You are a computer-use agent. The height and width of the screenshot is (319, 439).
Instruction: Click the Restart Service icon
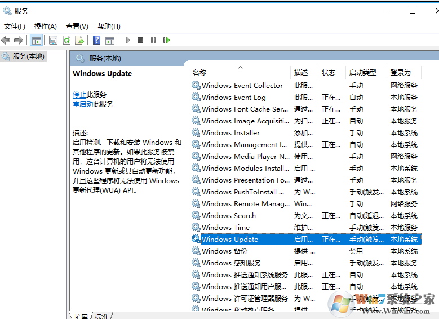tap(166, 40)
